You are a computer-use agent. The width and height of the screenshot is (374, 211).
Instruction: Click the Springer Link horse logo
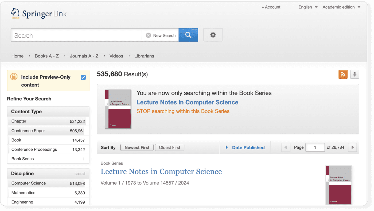click(x=15, y=13)
